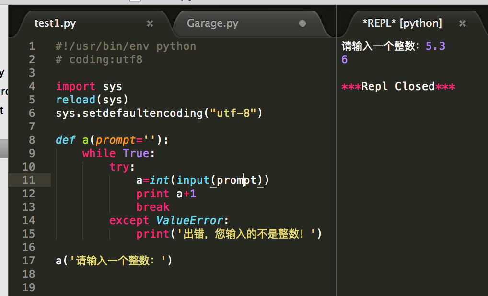This screenshot has width=488, height=296.
Task: Click the 'import sys' statement
Action: [x=89, y=86]
